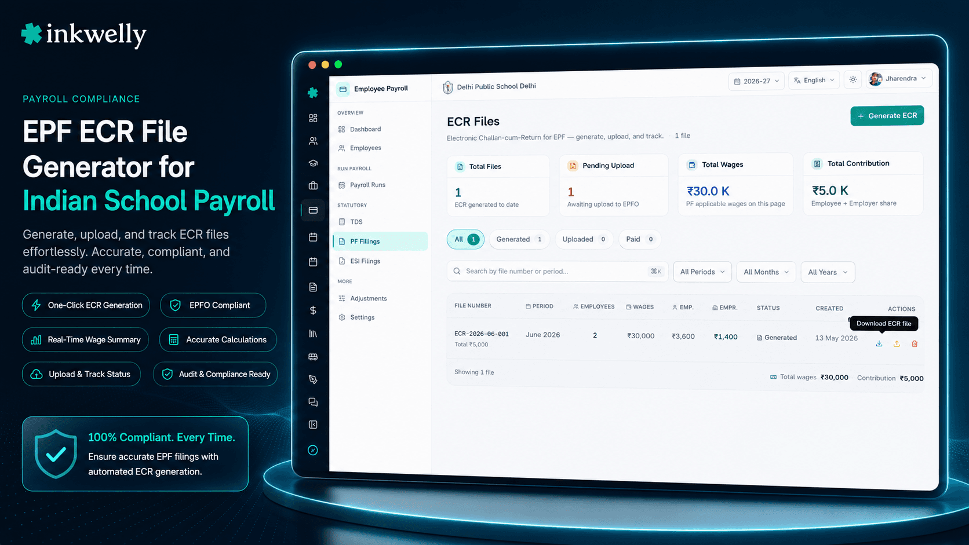Select PF Fillings in the sidebar
This screenshot has width=969, height=545.
pyautogui.click(x=380, y=242)
